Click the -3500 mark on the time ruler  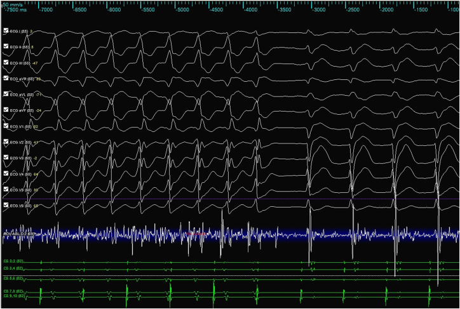tap(284, 10)
